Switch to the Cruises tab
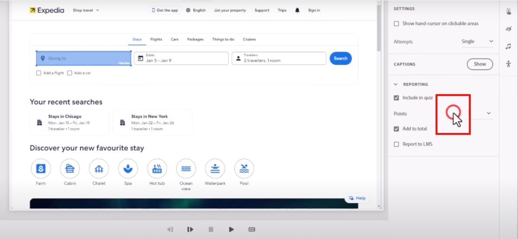 tap(249, 39)
